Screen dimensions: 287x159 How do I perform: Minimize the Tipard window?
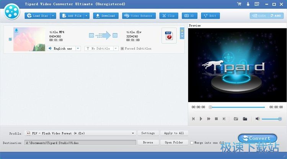tap(266, 4)
